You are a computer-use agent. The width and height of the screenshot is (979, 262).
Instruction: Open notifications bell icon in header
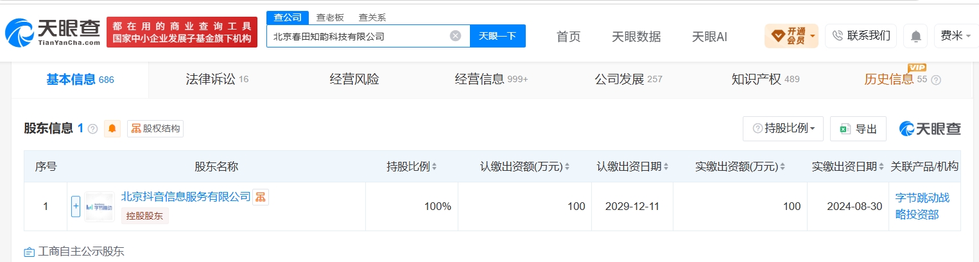[x=915, y=36]
